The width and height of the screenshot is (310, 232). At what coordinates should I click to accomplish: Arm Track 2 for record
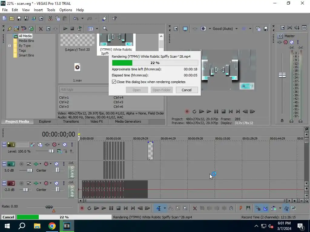coord(21,164)
